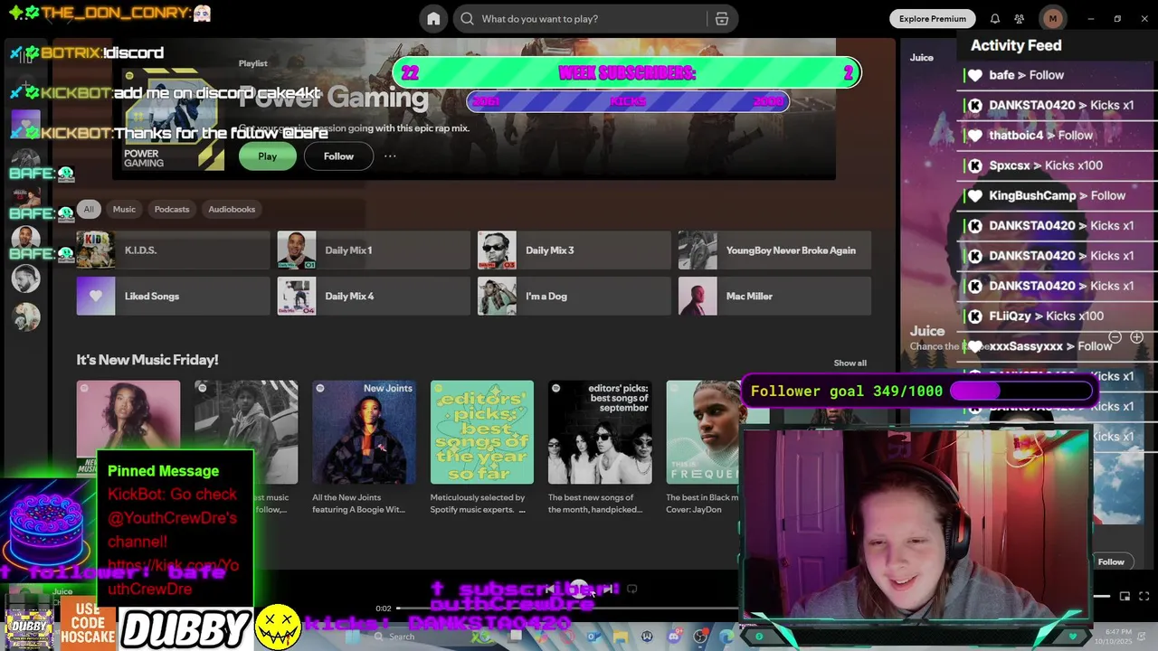Image resolution: width=1158 pixels, height=651 pixels.
Task: Open Outlook from the taskbar
Action: (593, 637)
